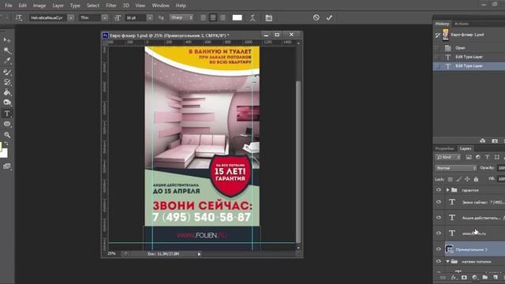This screenshot has height=284, width=505.
Task: Hide the 'Акция действительна' text layer
Action: coord(439,218)
